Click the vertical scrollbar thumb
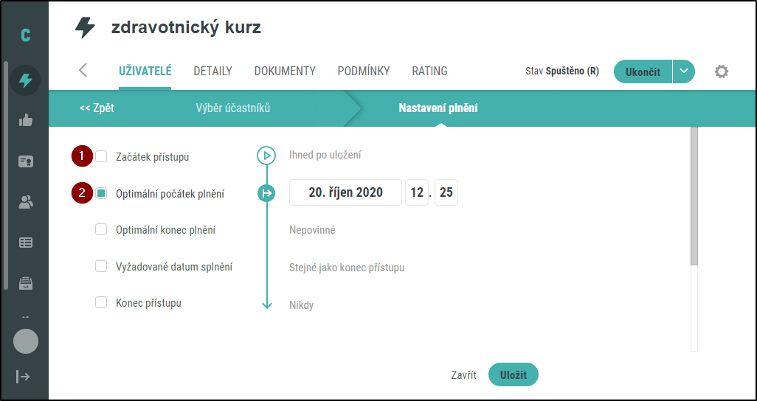757x401 pixels. coord(693,195)
